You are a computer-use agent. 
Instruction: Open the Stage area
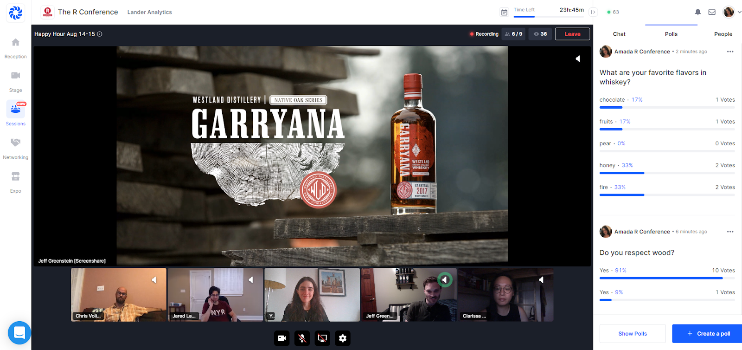[16, 82]
